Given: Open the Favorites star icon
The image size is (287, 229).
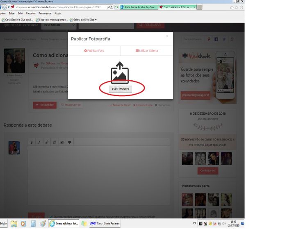Looking at the screenshot, I should tap(237, 7).
